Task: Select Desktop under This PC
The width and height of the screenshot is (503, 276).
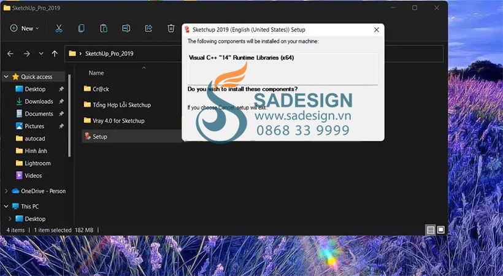Action: pyautogui.click(x=35, y=219)
